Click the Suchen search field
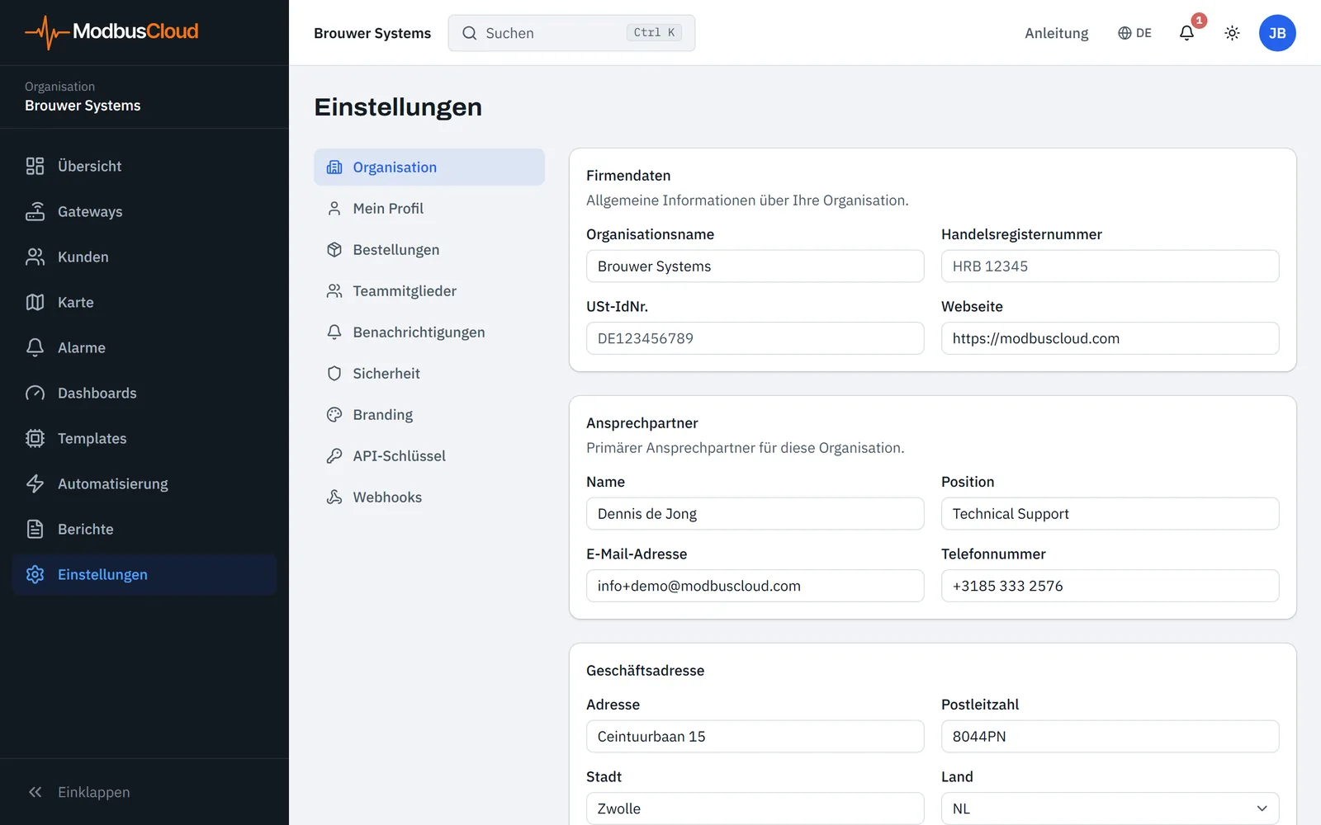 pyautogui.click(x=571, y=33)
